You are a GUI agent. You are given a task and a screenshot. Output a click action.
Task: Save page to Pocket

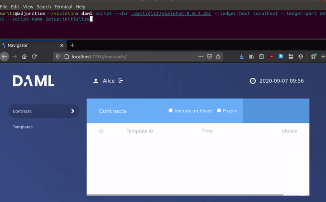[x=209, y=56]
